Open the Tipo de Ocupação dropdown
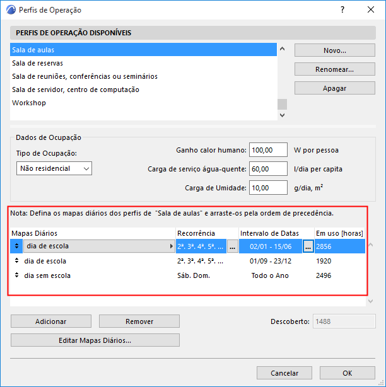Viewport: 386px width, 387px height. click(54, 168)
